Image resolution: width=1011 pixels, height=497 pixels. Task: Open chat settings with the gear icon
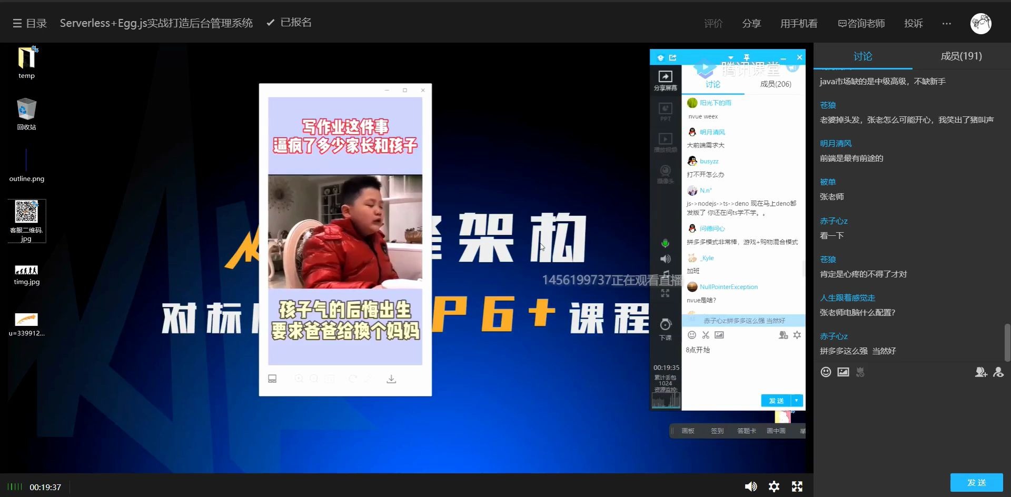pyautogui.click(x=797, y=335)
